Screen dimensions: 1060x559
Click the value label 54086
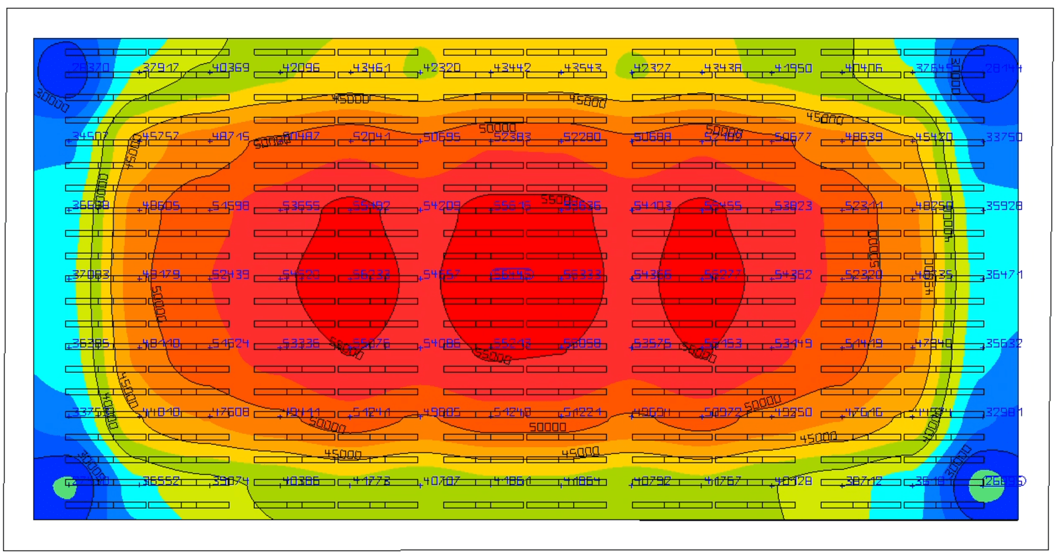pyautogui.click(x=442, y=343)
